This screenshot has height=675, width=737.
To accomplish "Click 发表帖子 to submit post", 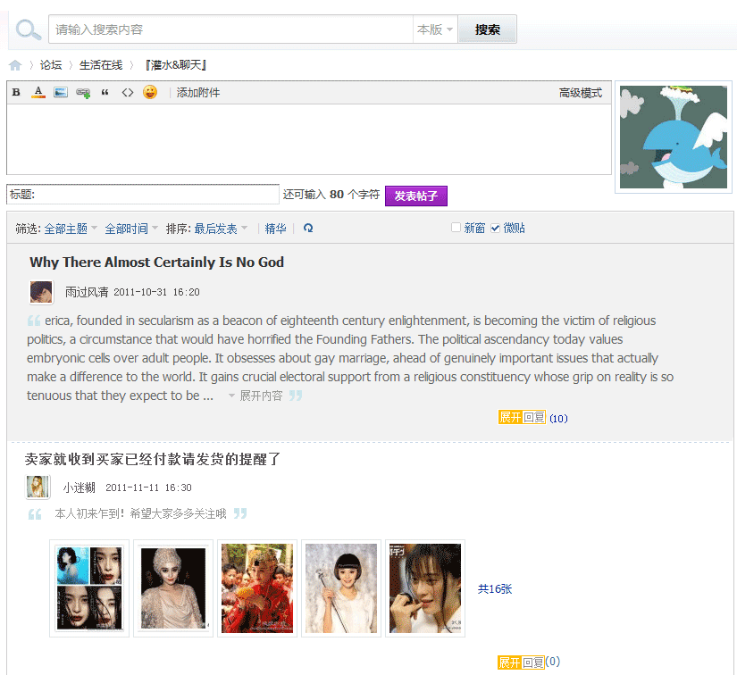I will [x=416, y=196].
